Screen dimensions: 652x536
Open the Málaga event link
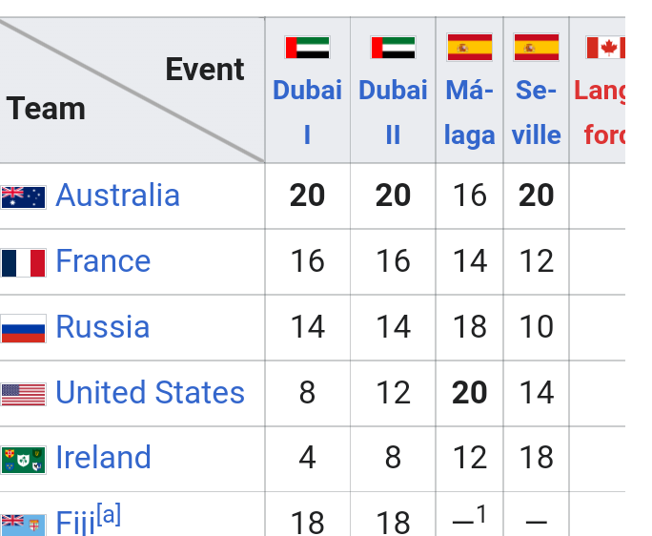469,113
